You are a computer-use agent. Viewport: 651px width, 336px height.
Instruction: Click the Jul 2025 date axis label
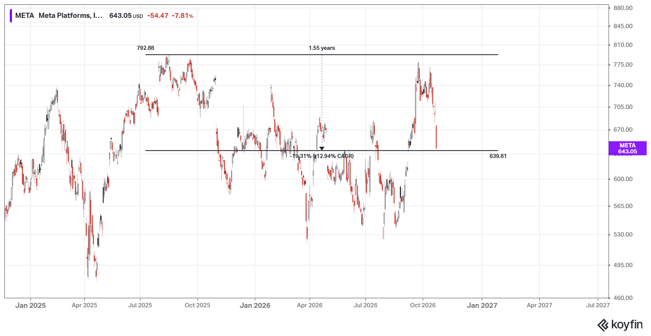pos(140,305)
